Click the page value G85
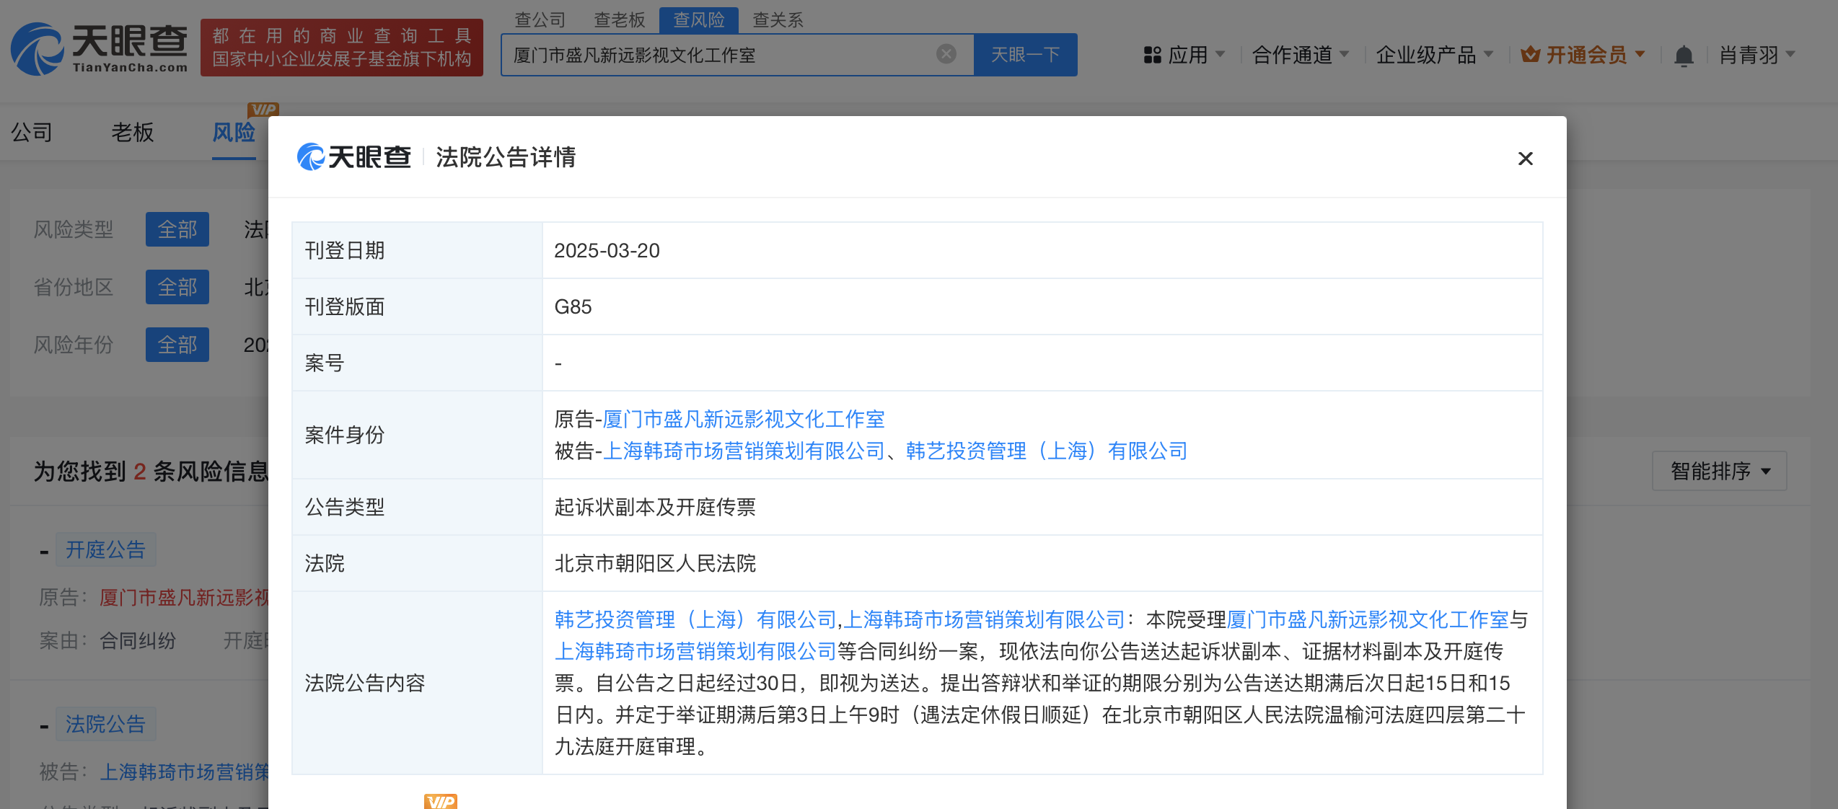1838x809 pixels. click(573, 306)
